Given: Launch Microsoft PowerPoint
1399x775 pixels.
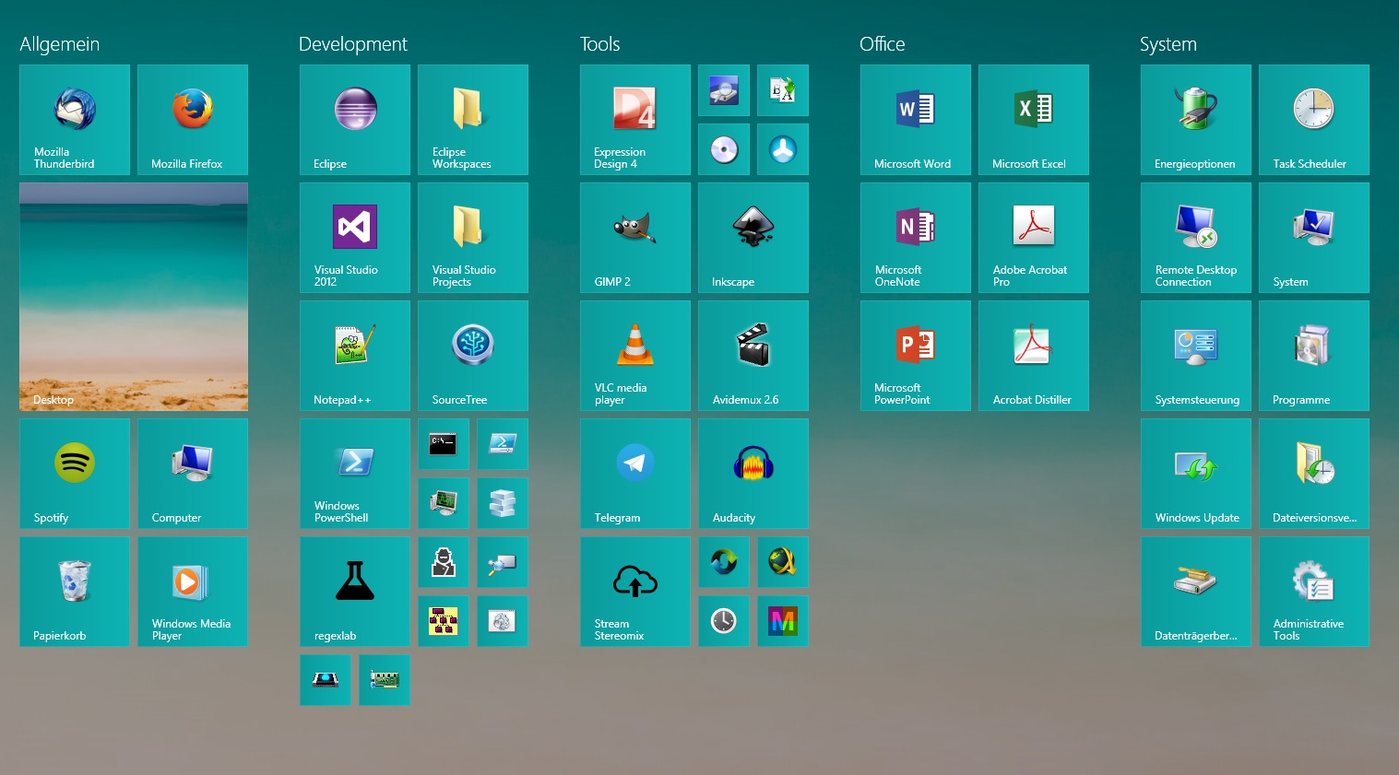Looking at the screenshot, I should pyautogui.click(x=916, y=356).
